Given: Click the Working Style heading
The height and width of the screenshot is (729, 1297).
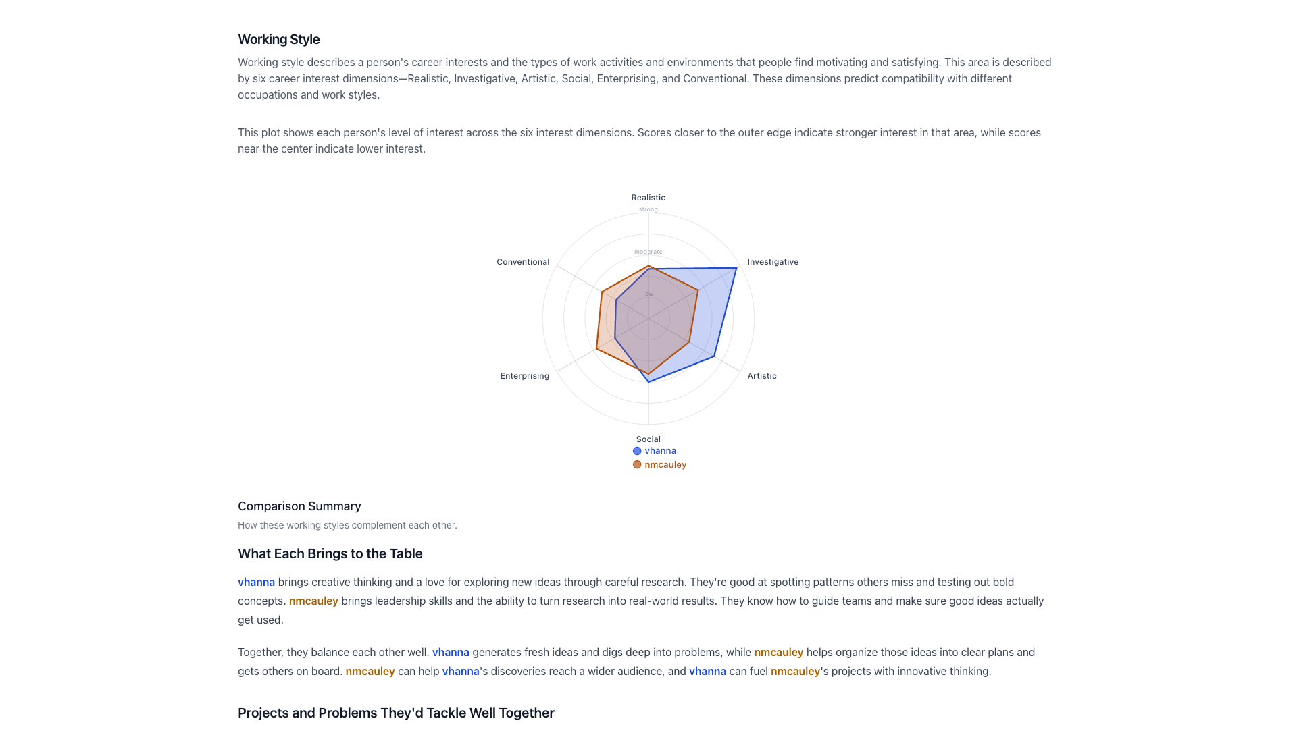Looking at the screenshot, I should (x=278, y=40).
